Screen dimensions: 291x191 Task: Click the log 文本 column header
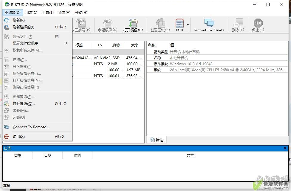tap(190, 155)
